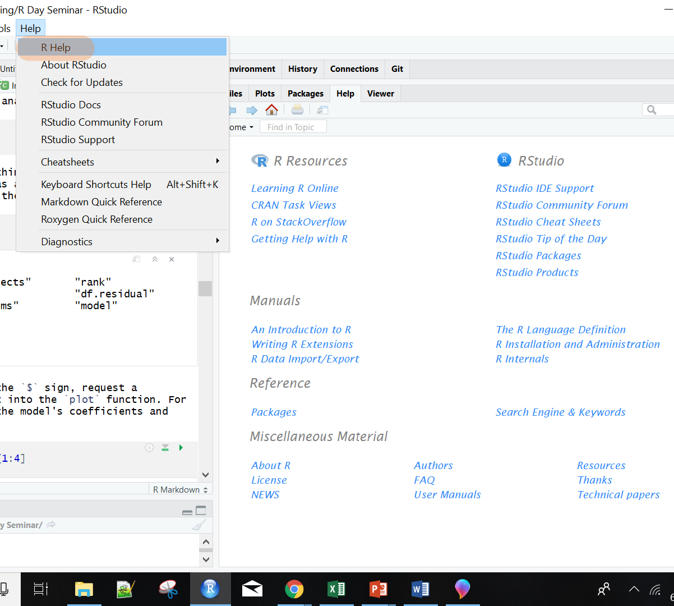Open PowerPoint from the taskbar
The height and width of the screenshot is (606, 674).
point(378,589)
